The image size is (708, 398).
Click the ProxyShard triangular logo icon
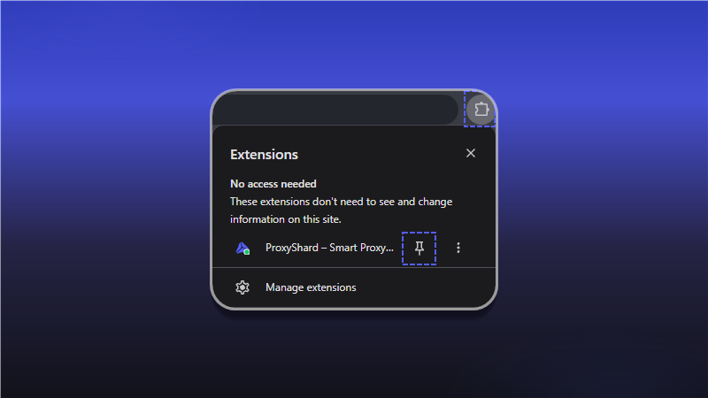click(x=242, y=249)
